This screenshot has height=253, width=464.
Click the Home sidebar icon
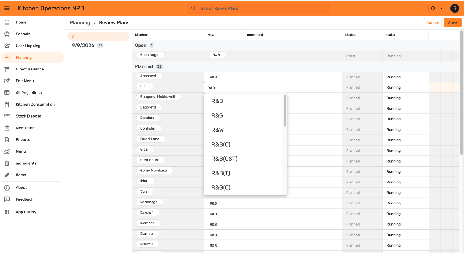[x=7, y=22]
